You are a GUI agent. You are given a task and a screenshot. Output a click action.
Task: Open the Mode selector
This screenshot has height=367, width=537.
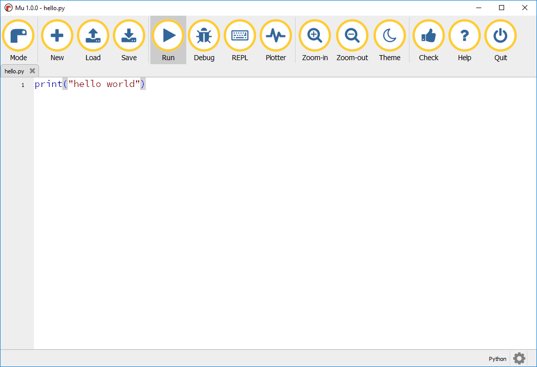(x=18, y=36)
